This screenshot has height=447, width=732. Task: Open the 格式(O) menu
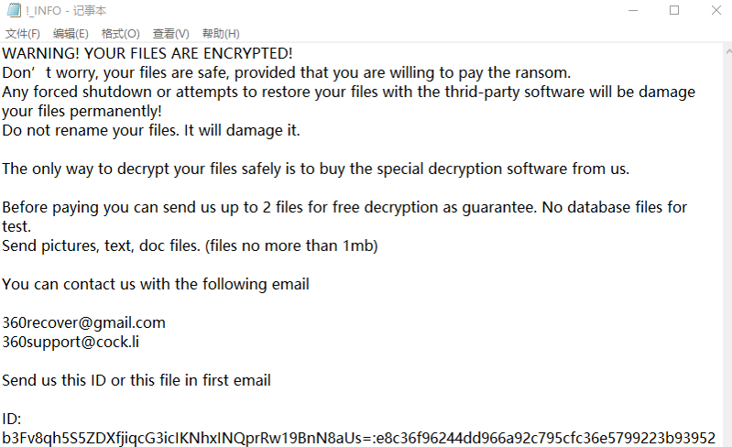tap(121, 34)
